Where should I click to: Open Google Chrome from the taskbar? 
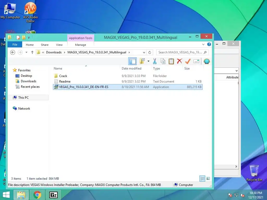37,195
